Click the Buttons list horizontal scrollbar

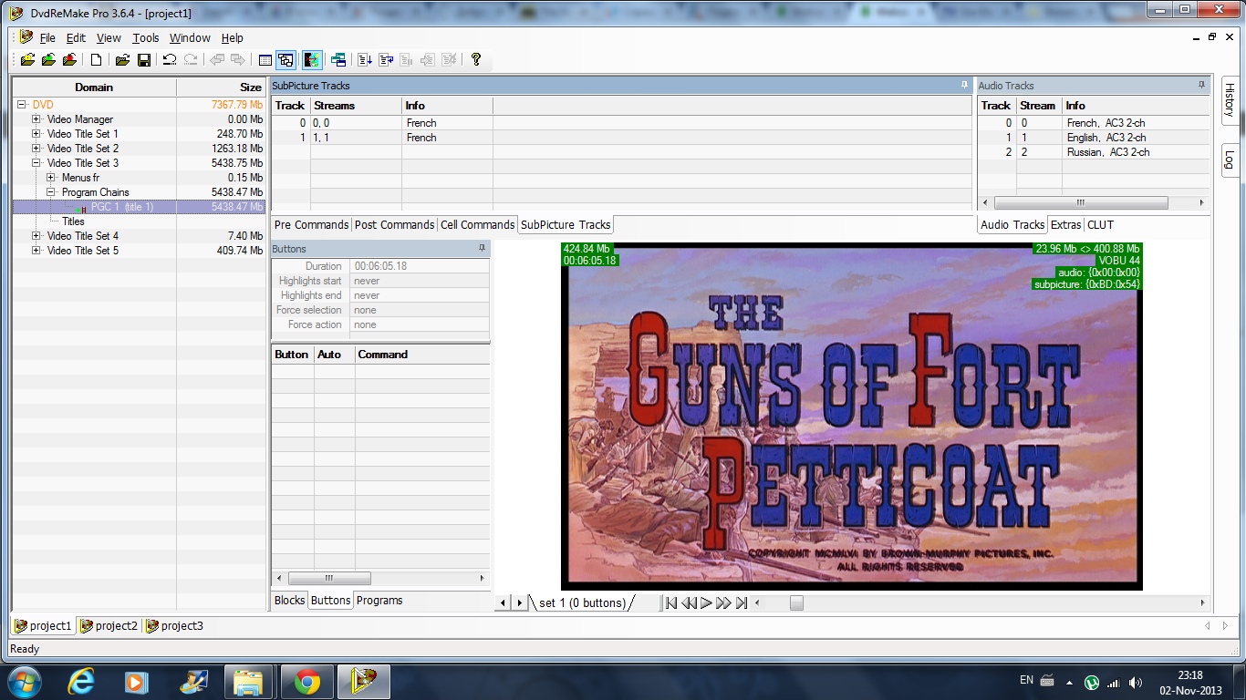click(x=380, y=578)
